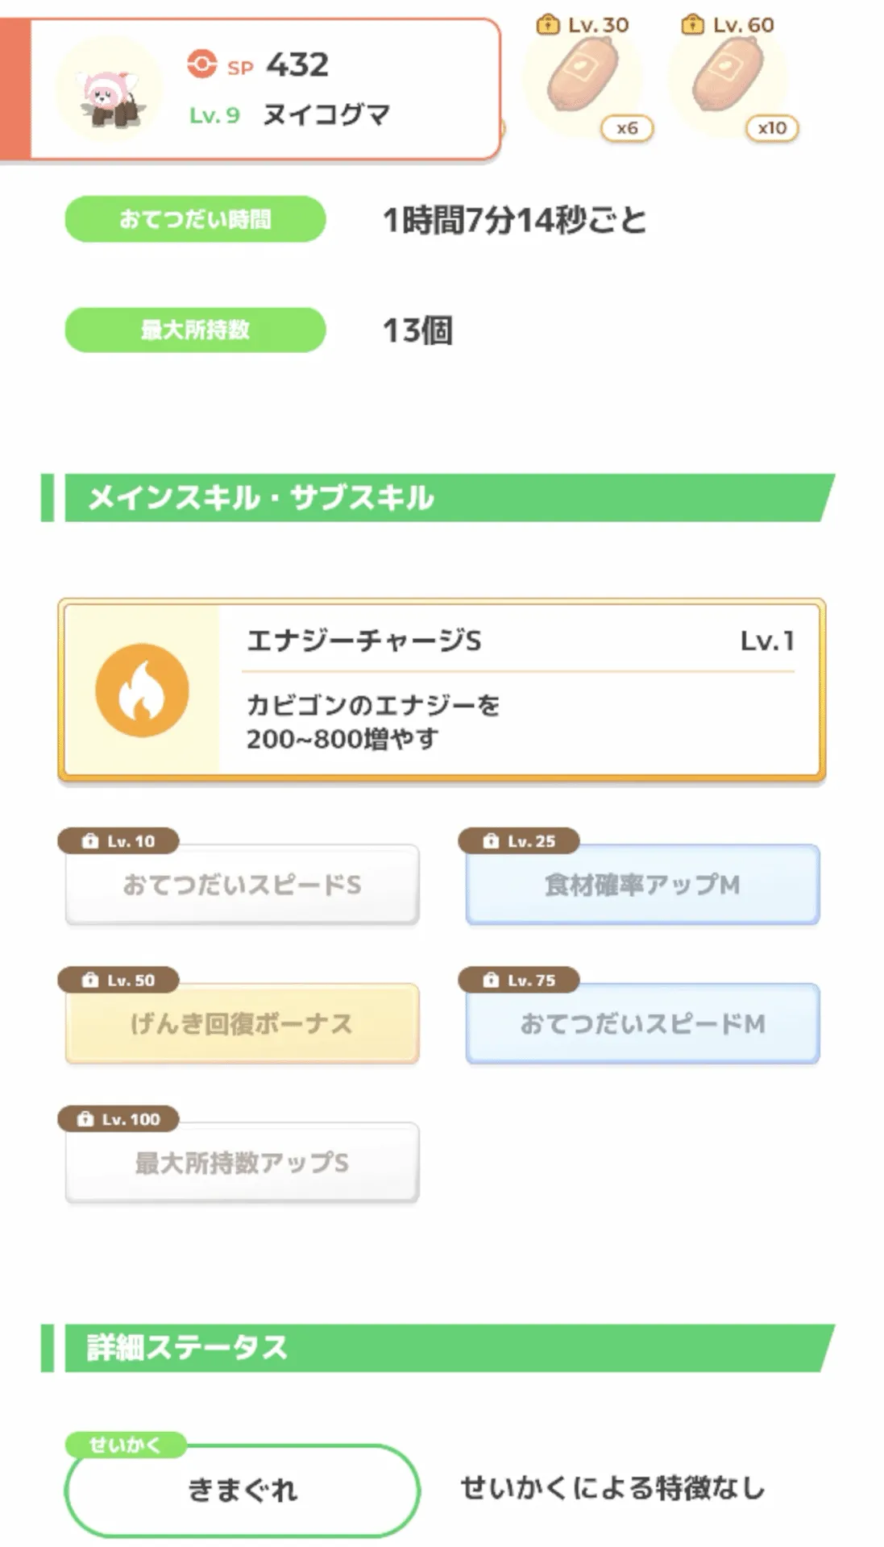Screen dimensions: 884x1547
Task: Select the げんき回復ボーナス subskill
Action: pyautogui.click(x=242, y=1023)
